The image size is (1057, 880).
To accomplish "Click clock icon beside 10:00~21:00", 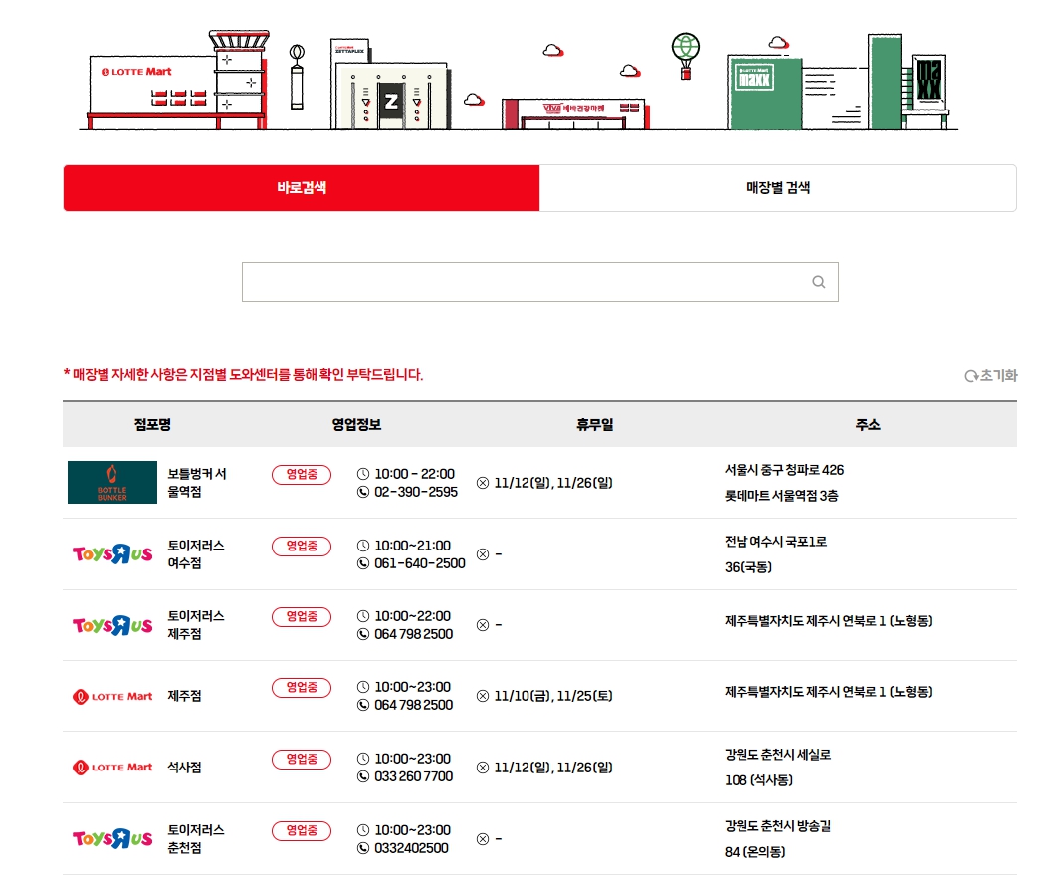I will click(362, 546).
